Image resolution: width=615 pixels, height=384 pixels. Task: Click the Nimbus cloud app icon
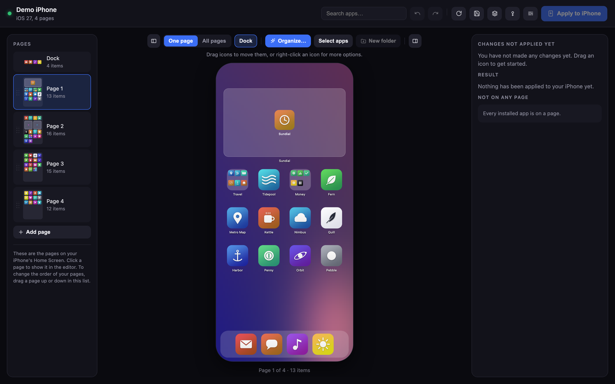pos(300,218)
